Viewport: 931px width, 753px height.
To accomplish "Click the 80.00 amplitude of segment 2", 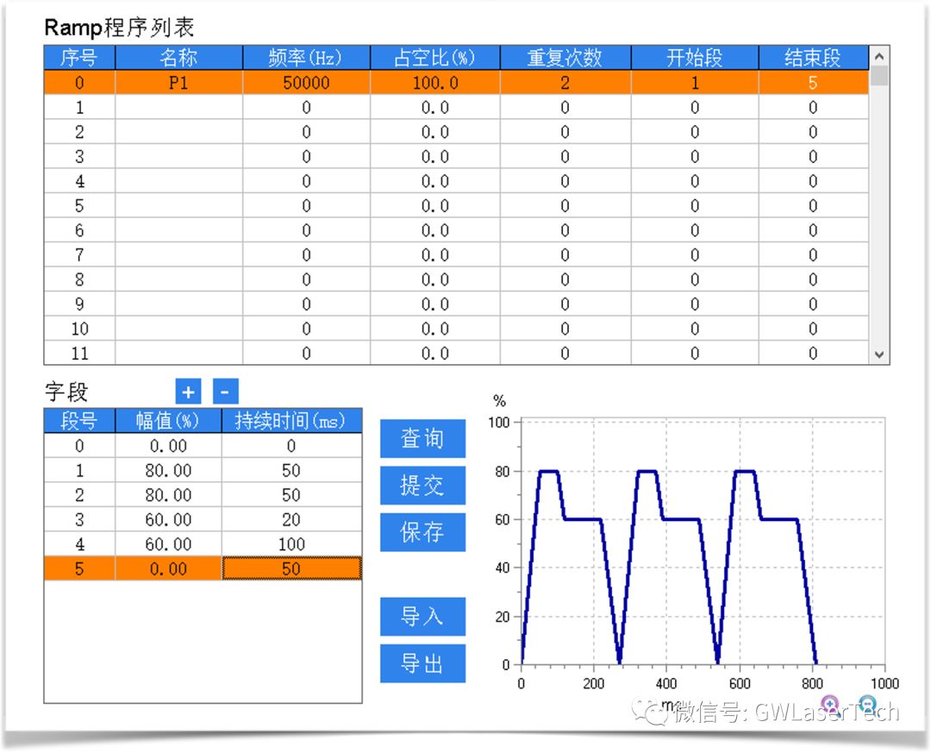I will point(168,495).
